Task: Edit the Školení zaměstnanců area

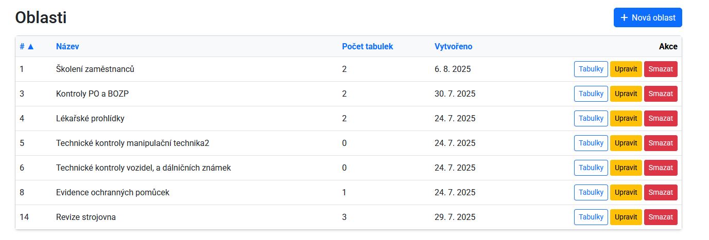Action: click(x=626, y=69)
